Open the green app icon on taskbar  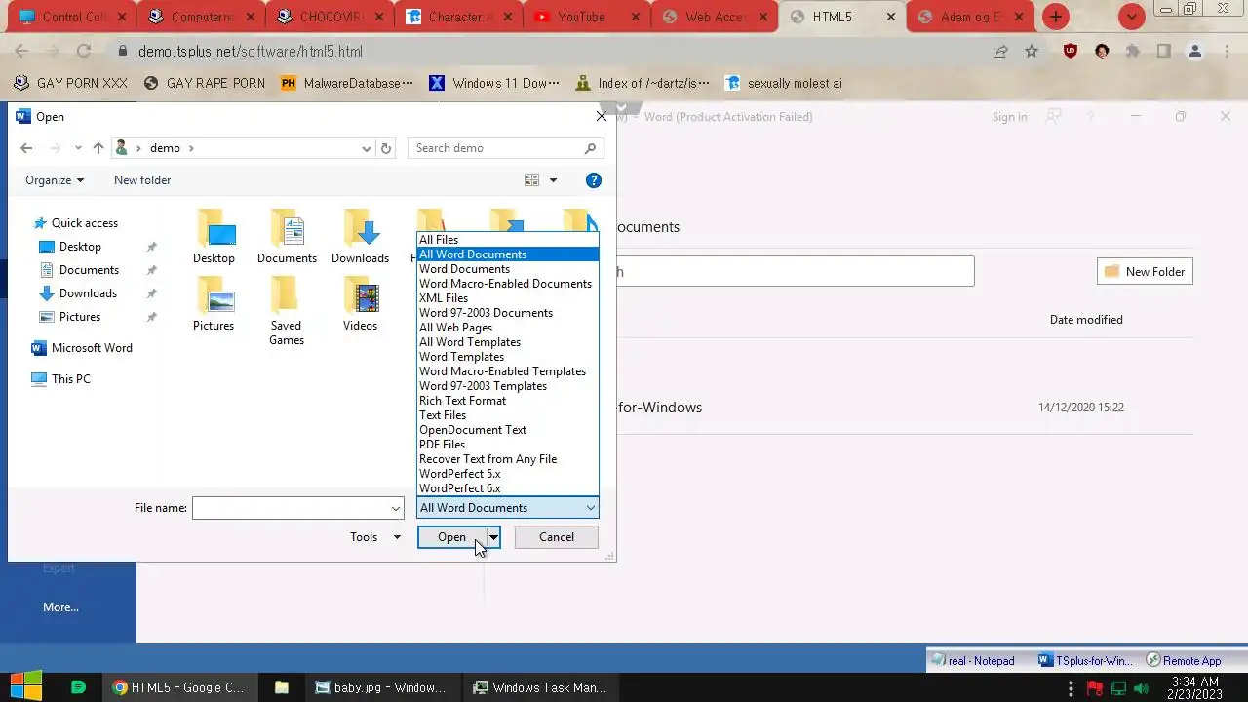coord(79,687)
